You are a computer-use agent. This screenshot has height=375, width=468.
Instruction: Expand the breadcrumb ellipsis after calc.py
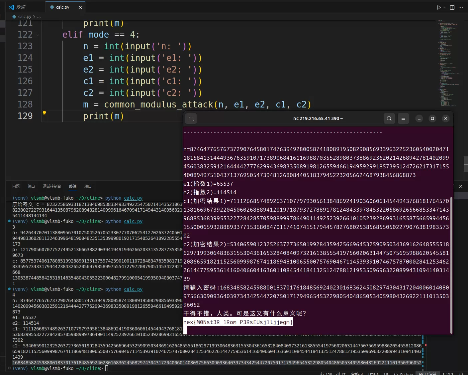(39, 17)
